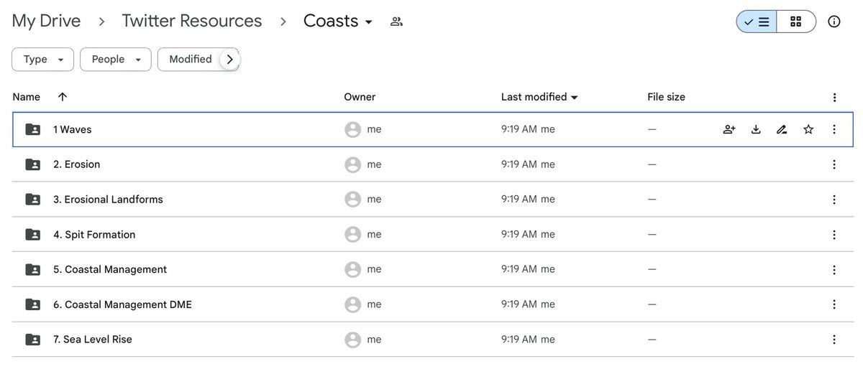Select the 5. Coastal Management folder name
The width and height of the screenshot is (863, 369).
110,269
